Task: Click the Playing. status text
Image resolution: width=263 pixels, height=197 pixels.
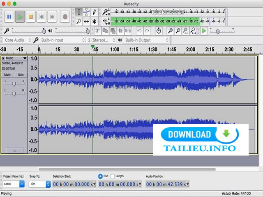Action: pyautogui.click(x=7, y=193)
